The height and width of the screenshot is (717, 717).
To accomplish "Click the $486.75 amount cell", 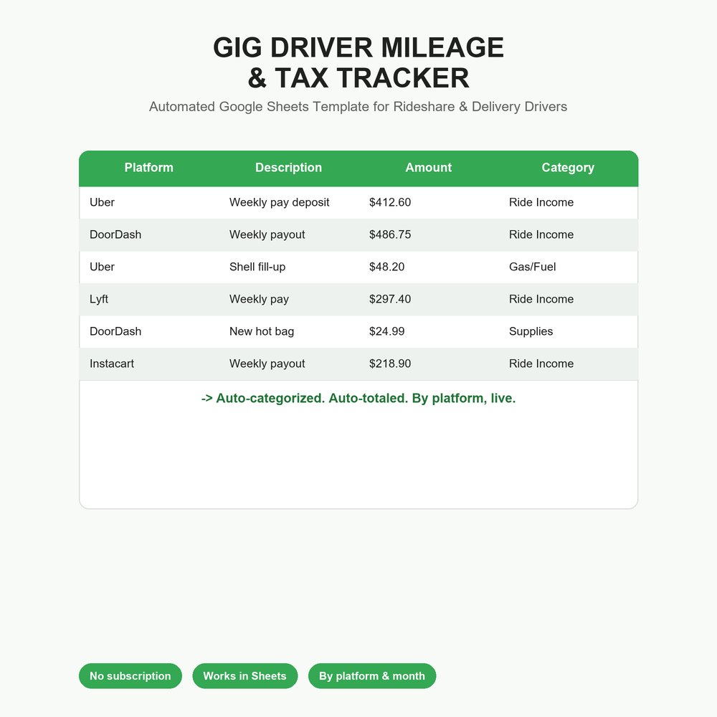I will [x=390, y=234].
